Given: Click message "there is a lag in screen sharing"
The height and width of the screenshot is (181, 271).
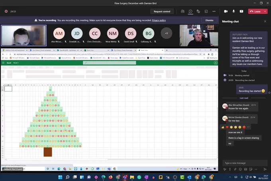Looking at the screenshot, I should 244,138.
